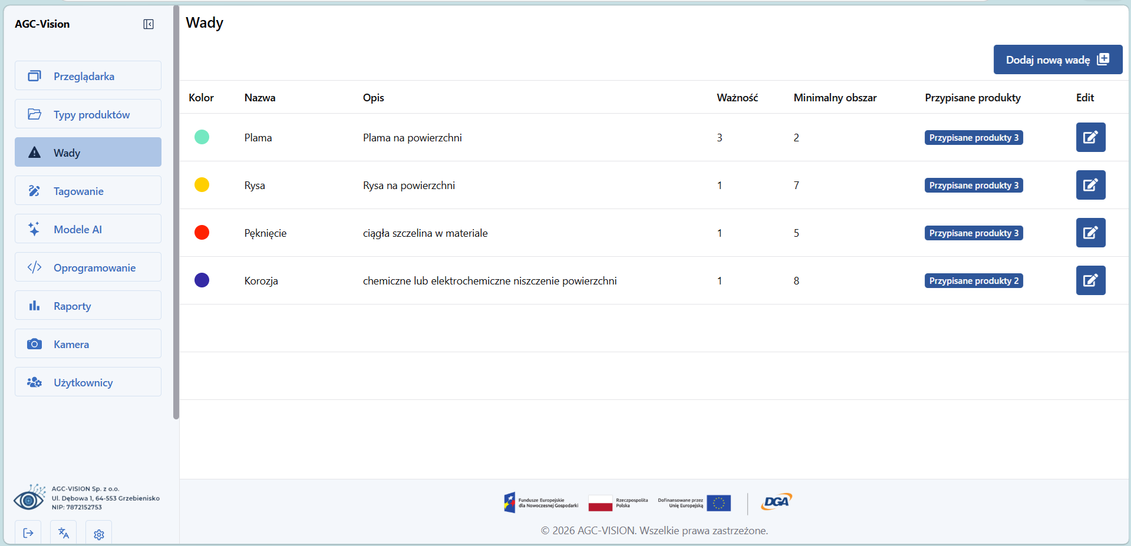Click the yellow color dot for Rysa
The width and height of the screenshot is (1131, 546).
click(202, 185)
